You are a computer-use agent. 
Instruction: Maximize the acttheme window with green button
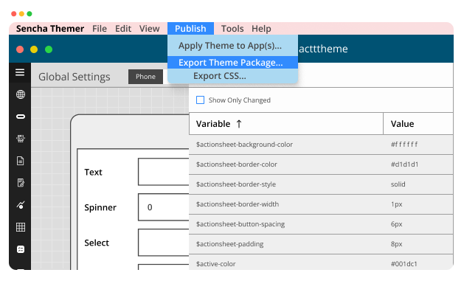(x=49, y=49)
